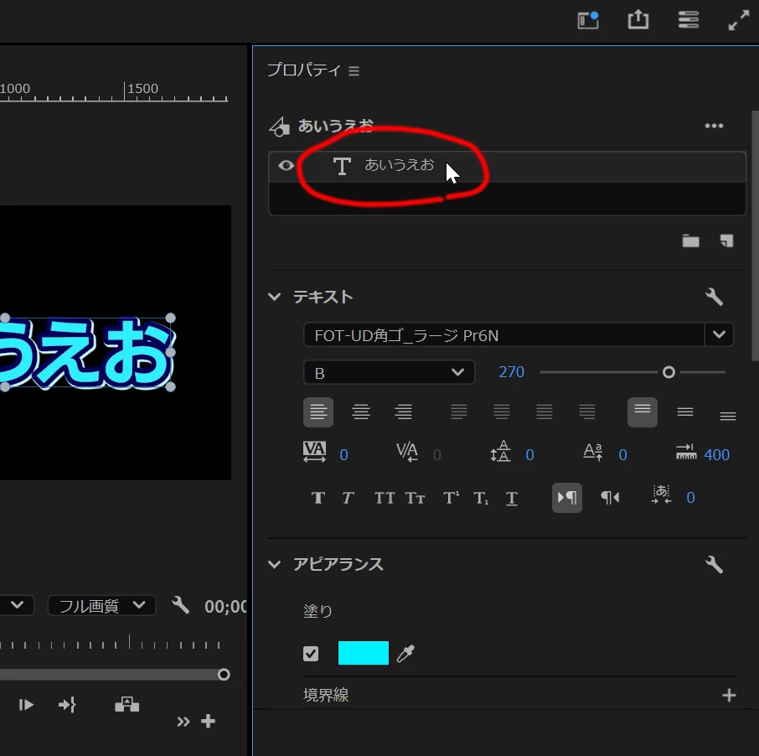Toggle faux bold style
Viewport: 759px width, 756px height.
click(318, 498)
